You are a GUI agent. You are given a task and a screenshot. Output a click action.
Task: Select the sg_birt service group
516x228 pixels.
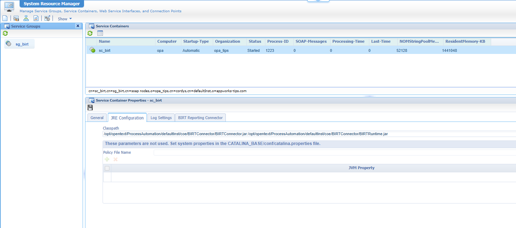20,44
